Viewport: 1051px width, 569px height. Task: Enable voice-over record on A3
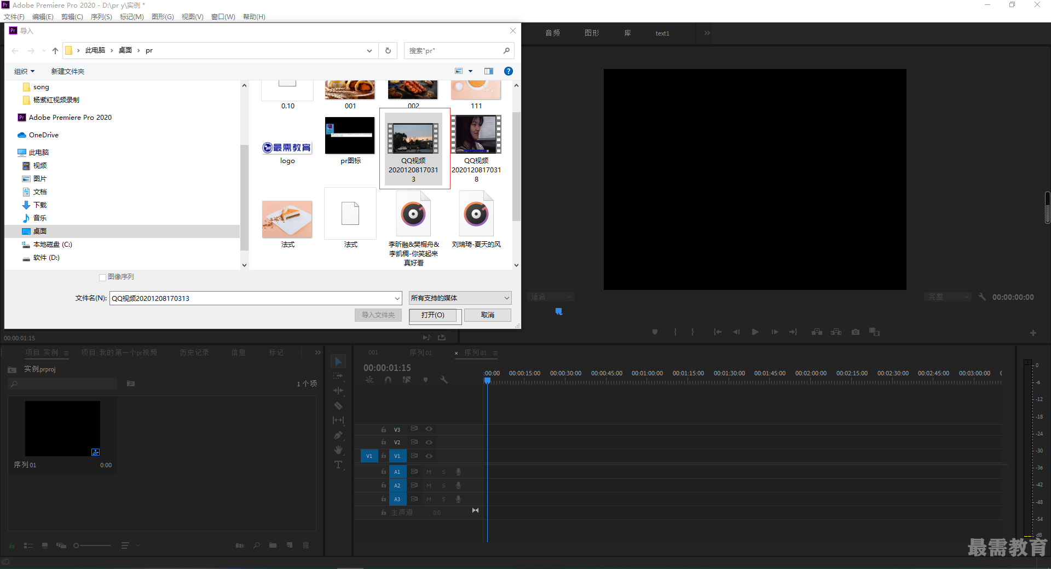(458, 499)
